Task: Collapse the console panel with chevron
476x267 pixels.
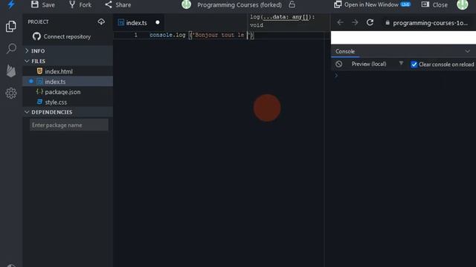Action: [468, 51]
